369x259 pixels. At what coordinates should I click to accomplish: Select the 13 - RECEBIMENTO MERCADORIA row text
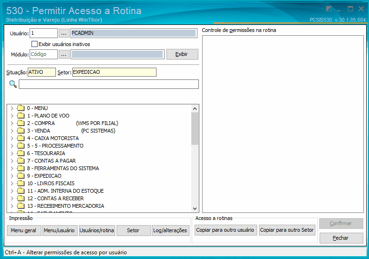pos(66,206)
